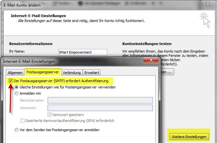This screenshot has height=143, width=217.
Task: Click the Kontoeinstellungen testen heading
Action: (147, 44)
